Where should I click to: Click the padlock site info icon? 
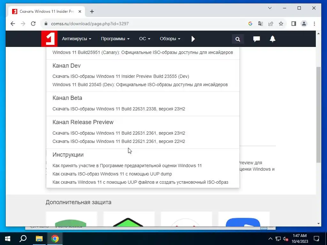pos(46,24)
